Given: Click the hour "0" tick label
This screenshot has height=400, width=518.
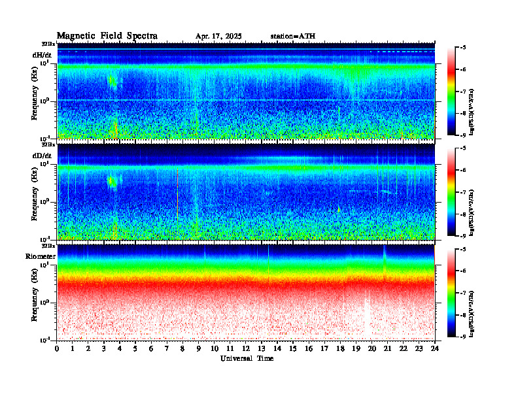Looking at the screenshot, I should [57, 348].
